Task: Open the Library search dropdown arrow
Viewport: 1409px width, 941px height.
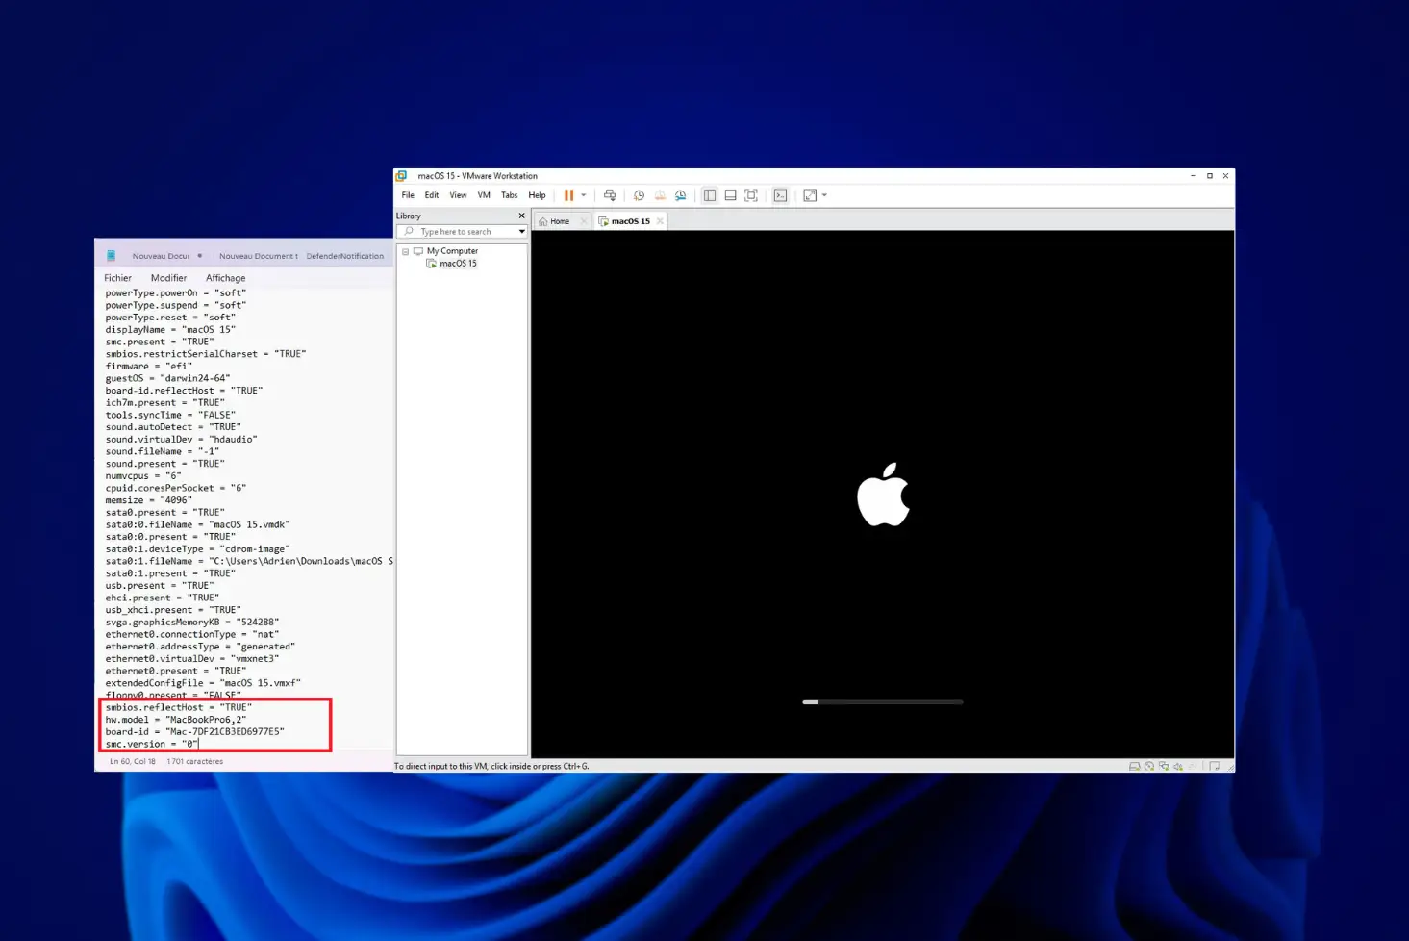Action: (522, 232)
